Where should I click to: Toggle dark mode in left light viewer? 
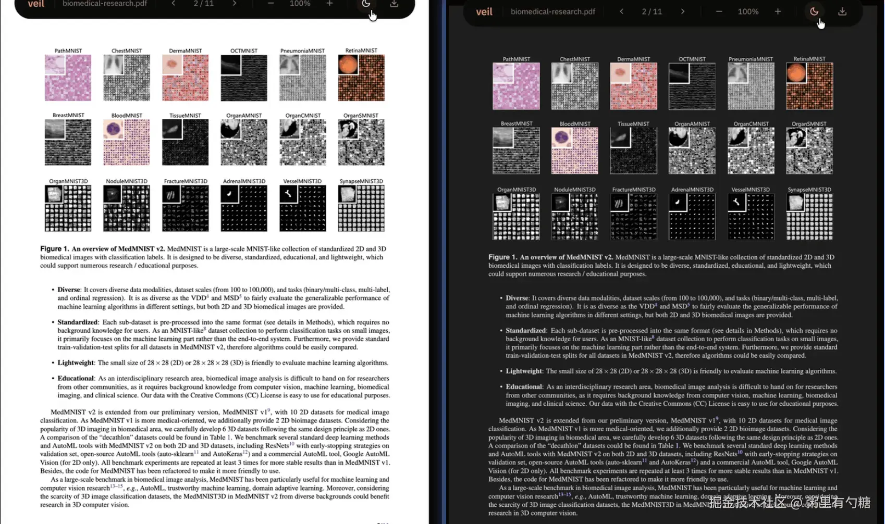point(366,4)
